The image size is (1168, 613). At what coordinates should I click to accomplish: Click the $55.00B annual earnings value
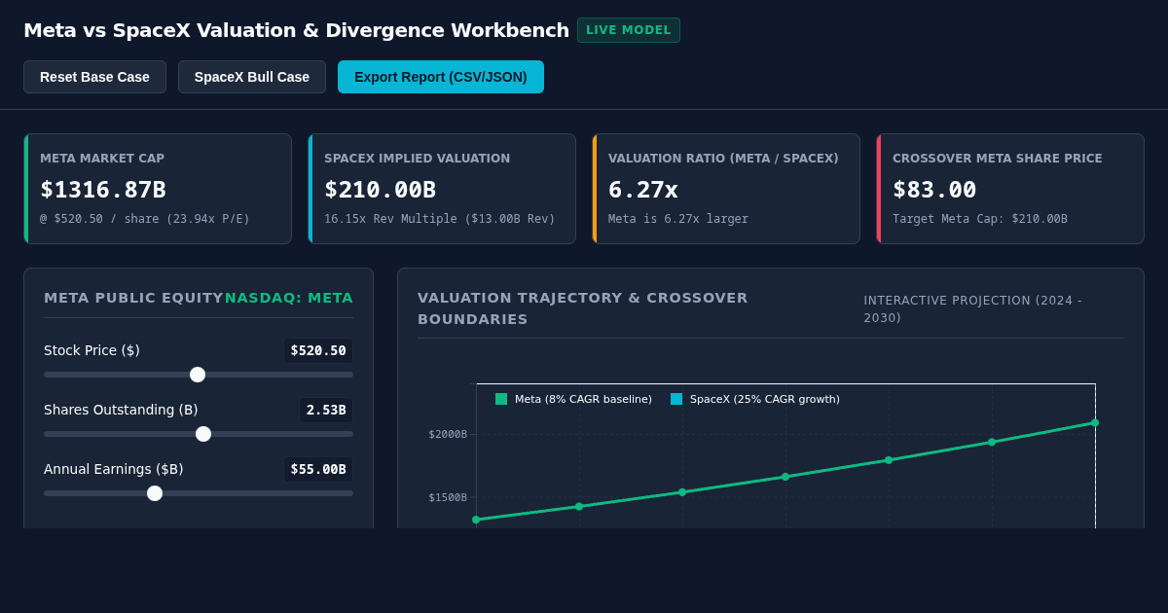click(318, 469)
